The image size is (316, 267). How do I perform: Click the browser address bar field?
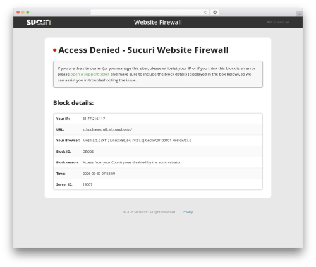click(150, 12)
